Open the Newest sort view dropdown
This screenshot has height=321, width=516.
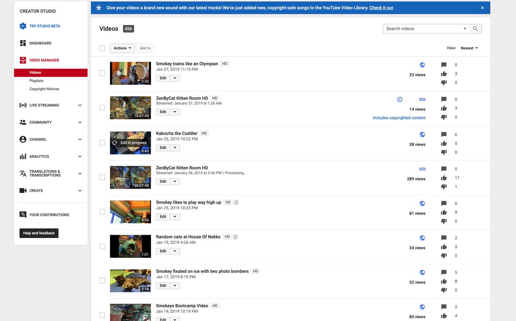469,48
